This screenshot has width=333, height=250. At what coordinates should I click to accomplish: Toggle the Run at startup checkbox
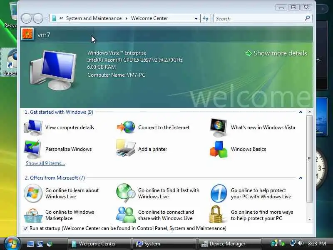coord(25,228)
